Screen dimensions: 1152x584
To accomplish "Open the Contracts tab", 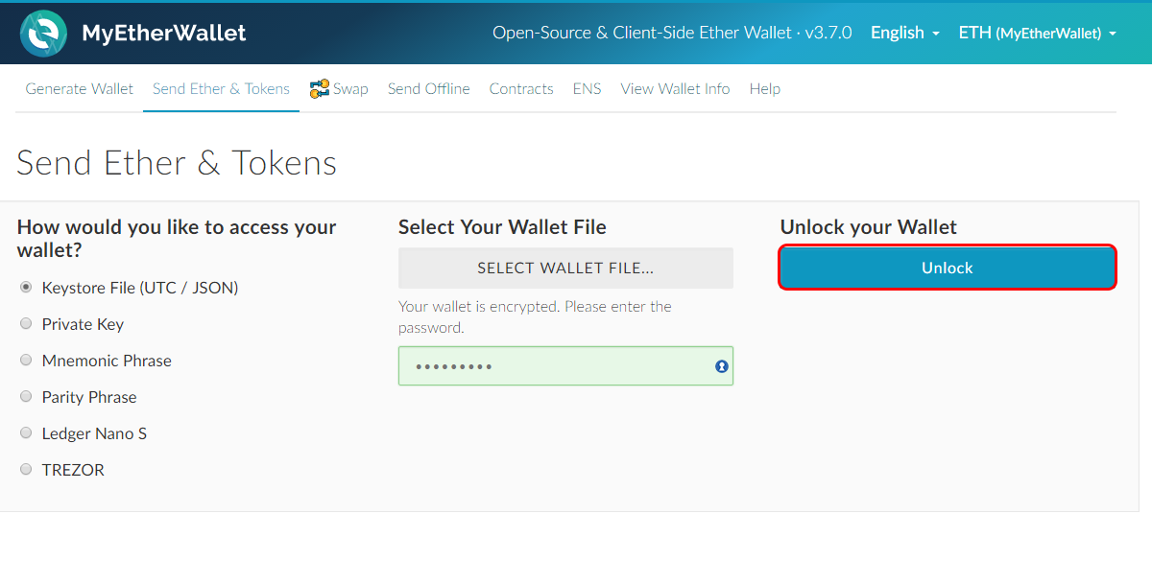I will (x=521, y=88).
